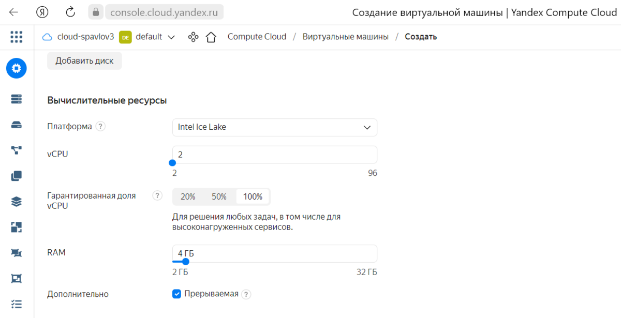Image resolution: width=621 pixels, height=318 pixels.
Task: Click the cloud icon beside cloud-spavlov3
Action: pyautogui.click(x=47, y=37)
